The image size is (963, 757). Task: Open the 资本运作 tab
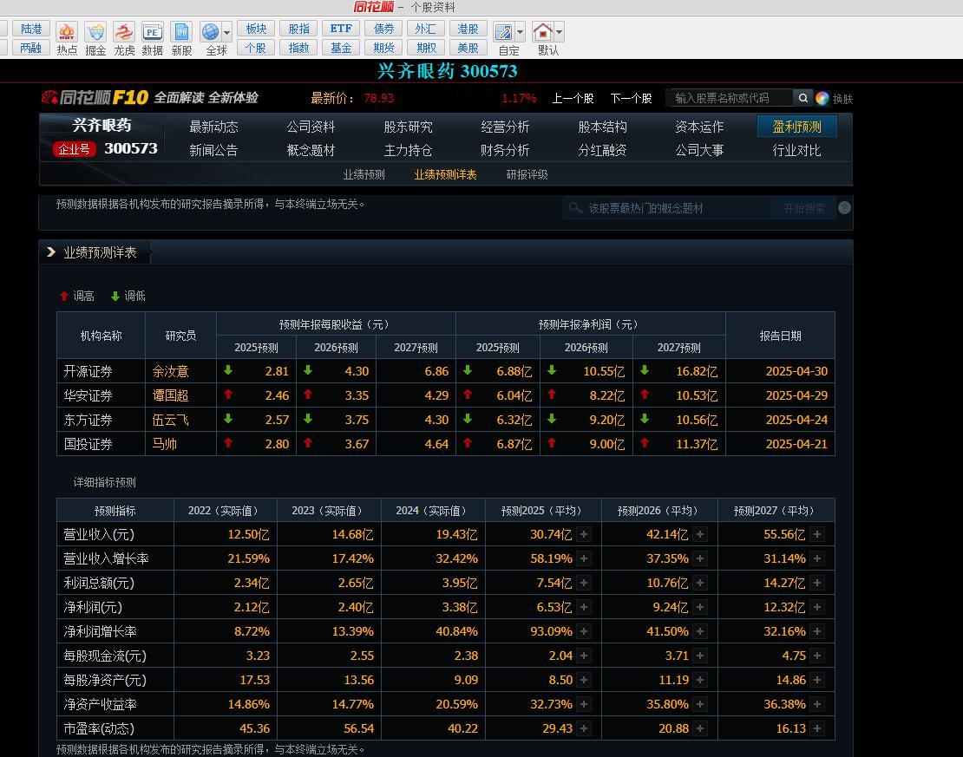tap(699, 127)
